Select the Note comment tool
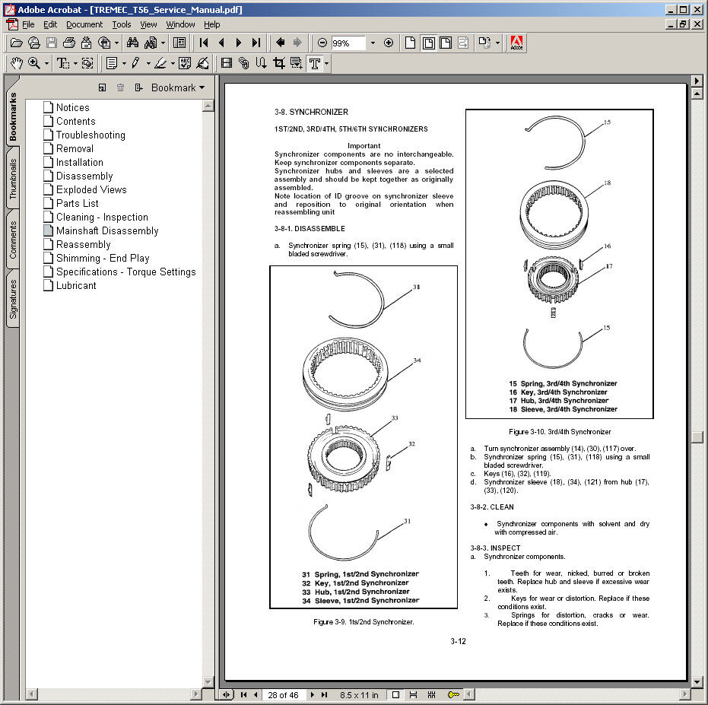The width and height of the screenshot is (708, 705). coord(112,63)
